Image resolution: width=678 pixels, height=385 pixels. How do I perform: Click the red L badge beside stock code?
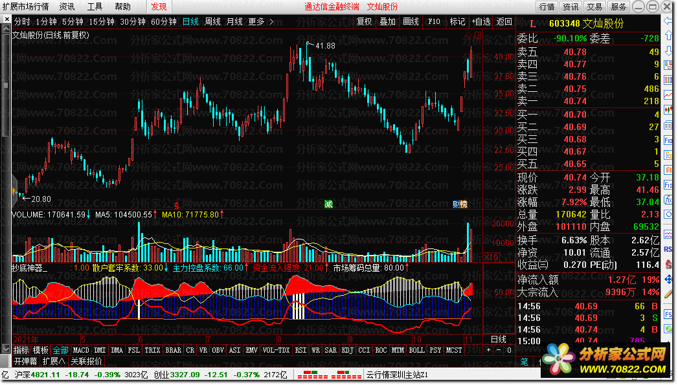pos(533,24)
